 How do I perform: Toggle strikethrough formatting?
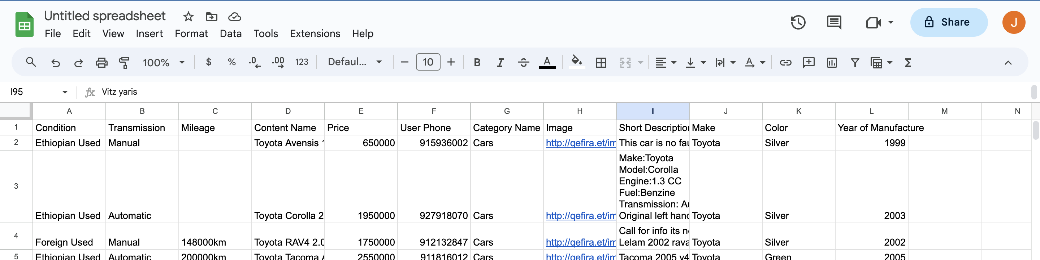pyautogui.click(x=523, y=62)
